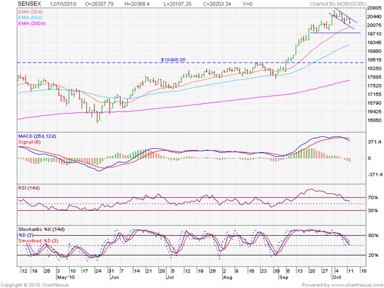Click the Copyright 2010 ChartNexus footer
The width and height of the screenshot is (384, 288).
35,286
